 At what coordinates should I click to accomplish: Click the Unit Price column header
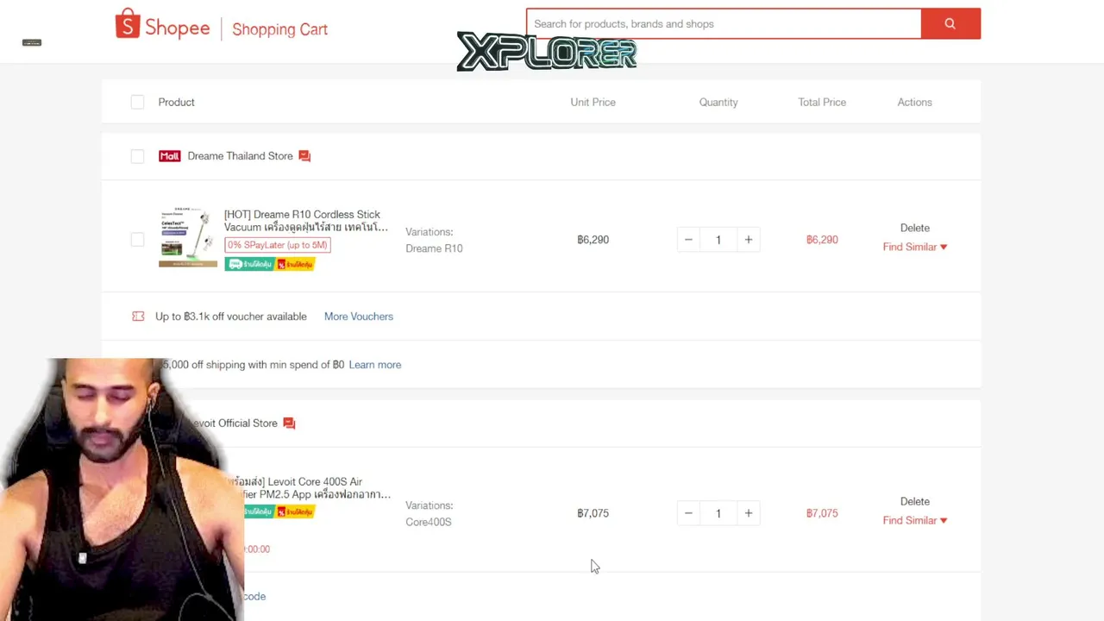pos(593,103)
